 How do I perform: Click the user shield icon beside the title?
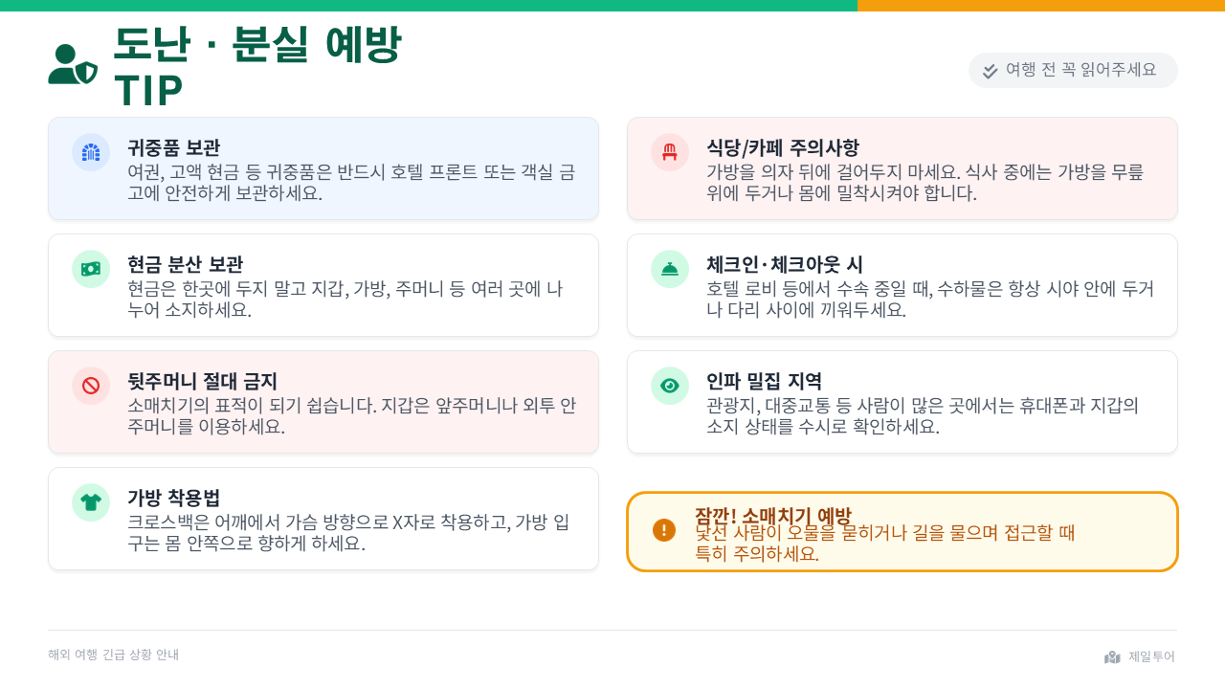[x=73, y=65]
